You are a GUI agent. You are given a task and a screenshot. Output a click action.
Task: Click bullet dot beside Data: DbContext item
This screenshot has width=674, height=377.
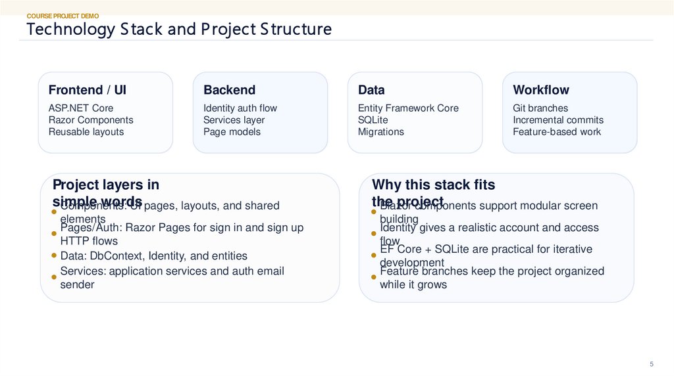point(53,256)
